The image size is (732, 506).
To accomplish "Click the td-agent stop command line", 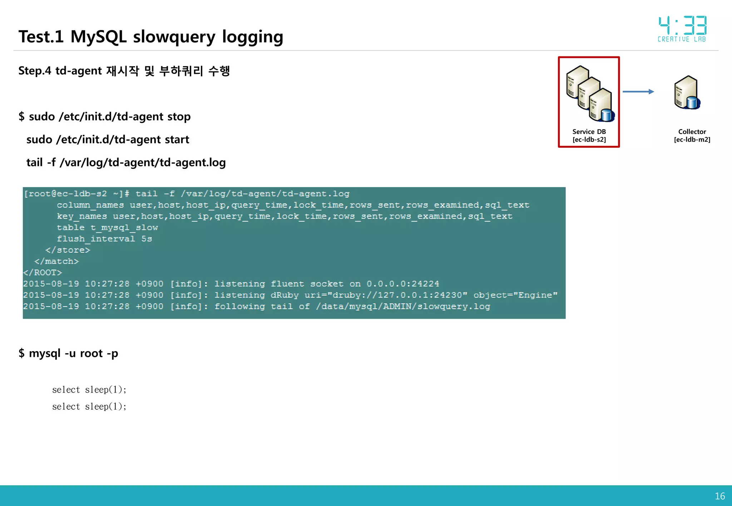I will [105, 117].
